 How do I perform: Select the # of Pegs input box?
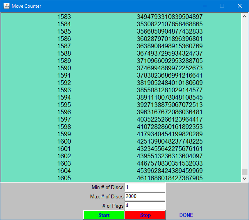(x=145, y=206)
